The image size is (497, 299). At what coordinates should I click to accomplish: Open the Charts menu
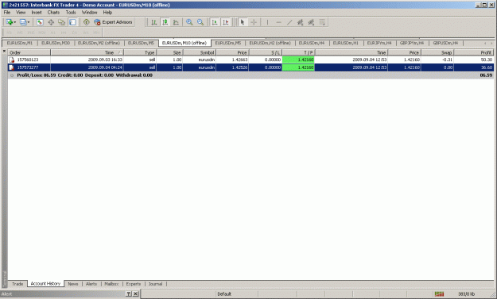click(53, 13)
